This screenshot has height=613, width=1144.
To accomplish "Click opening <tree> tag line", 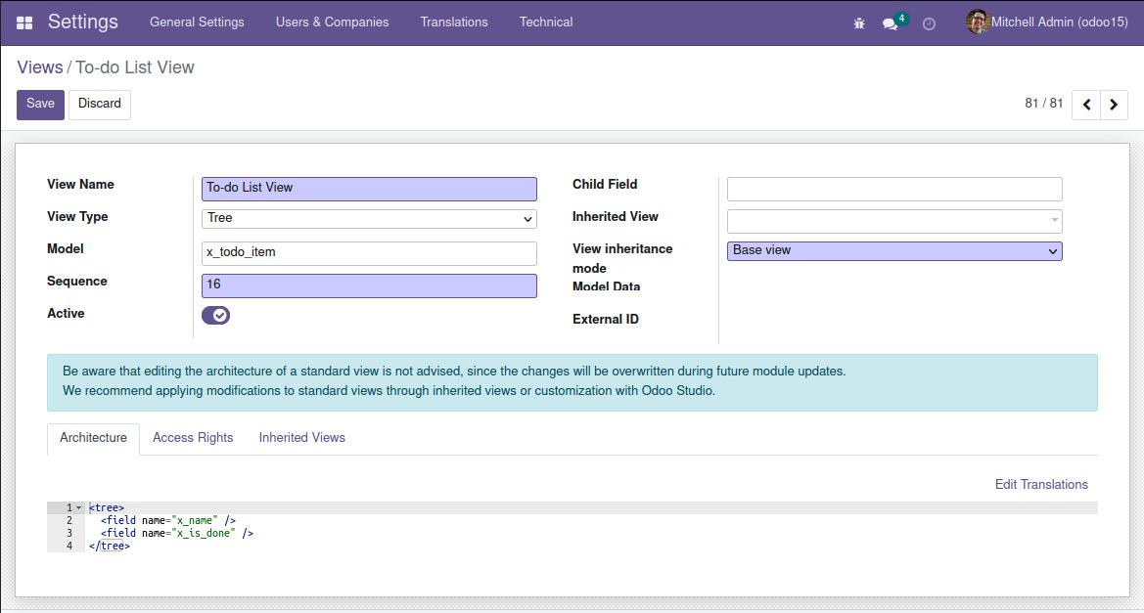I will pos(107,507).
